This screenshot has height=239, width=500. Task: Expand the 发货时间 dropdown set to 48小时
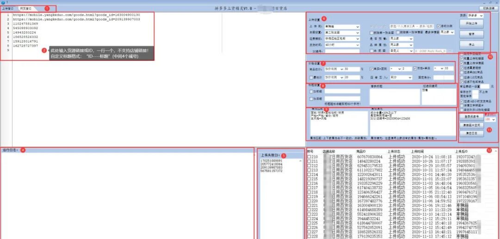(342, 45)
